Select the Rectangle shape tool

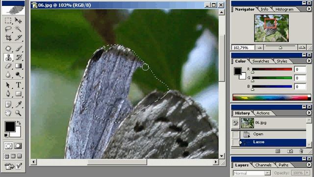18,94
